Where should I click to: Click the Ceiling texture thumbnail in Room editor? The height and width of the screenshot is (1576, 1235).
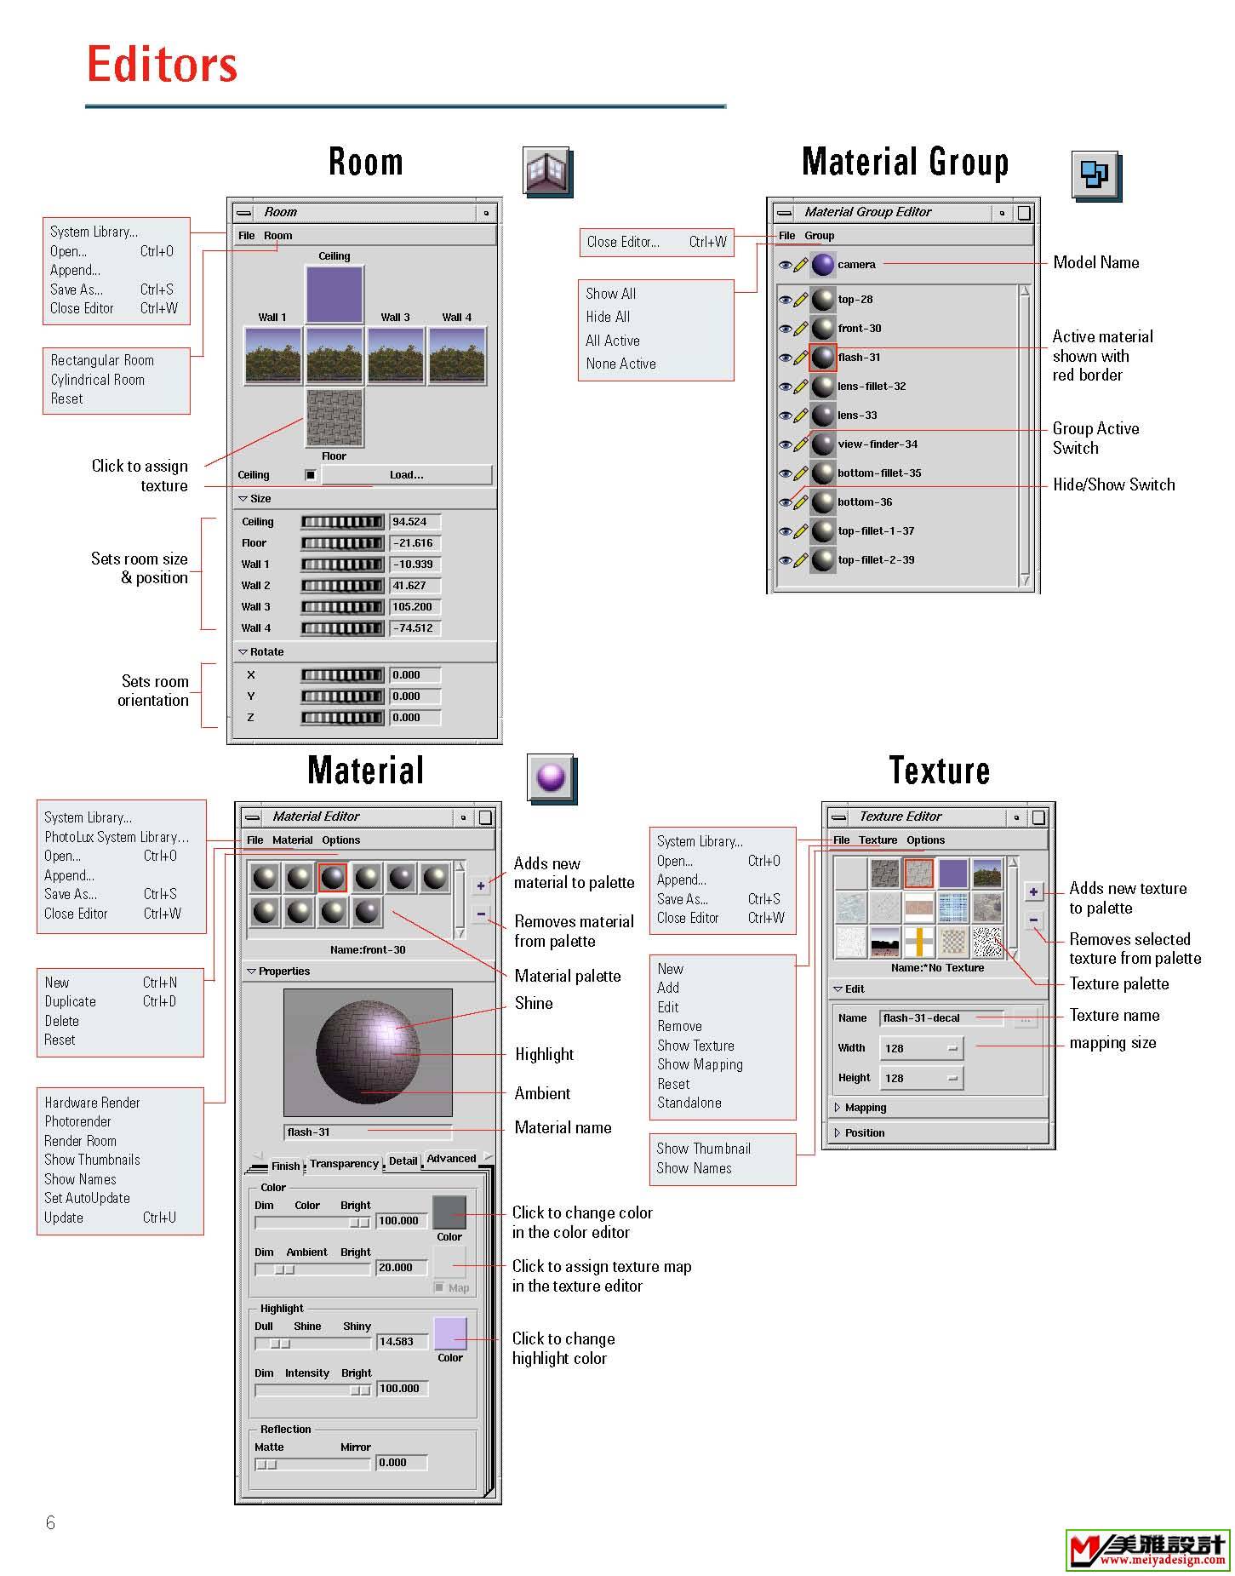[x=334, y=295]
